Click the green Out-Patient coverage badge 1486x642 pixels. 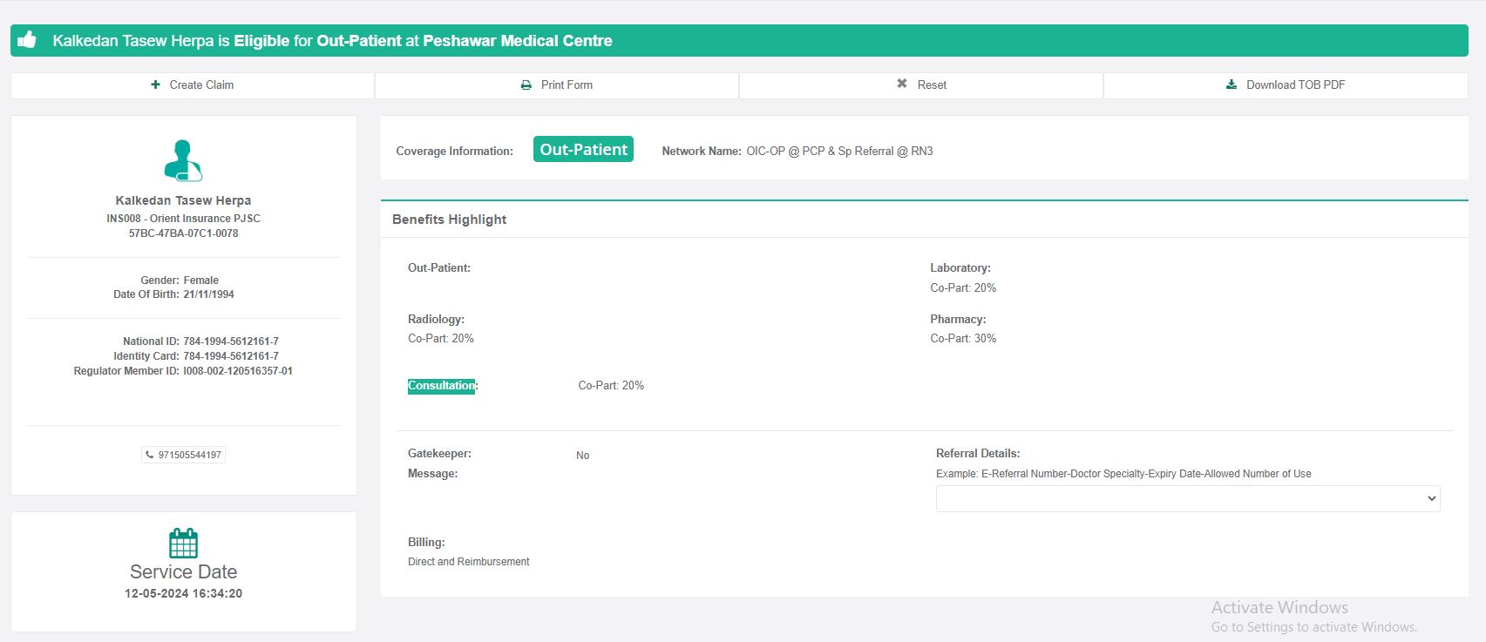583,149
